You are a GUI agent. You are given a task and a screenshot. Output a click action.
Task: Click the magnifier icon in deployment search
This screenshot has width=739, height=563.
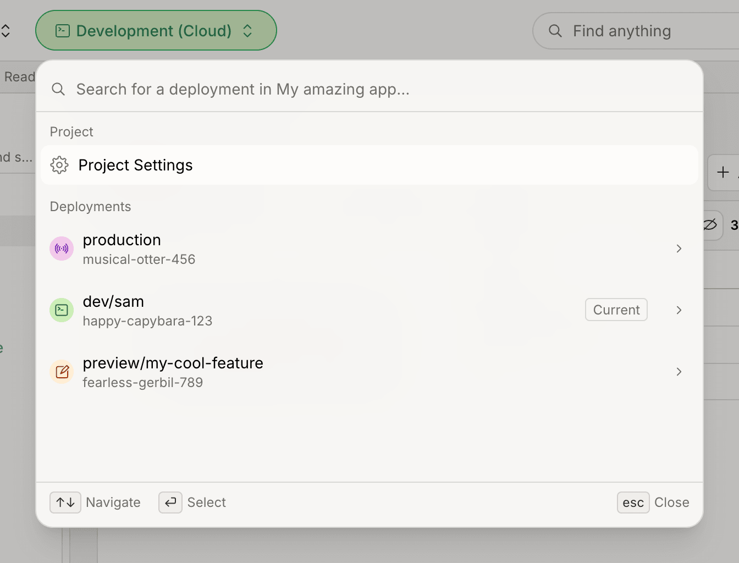coord(58,89)
